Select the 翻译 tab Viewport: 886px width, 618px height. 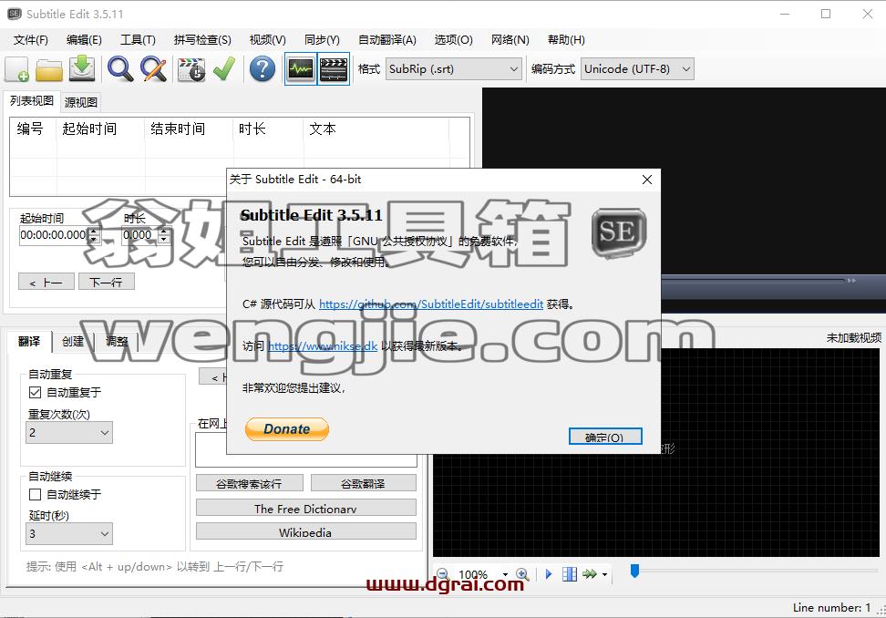29,341
